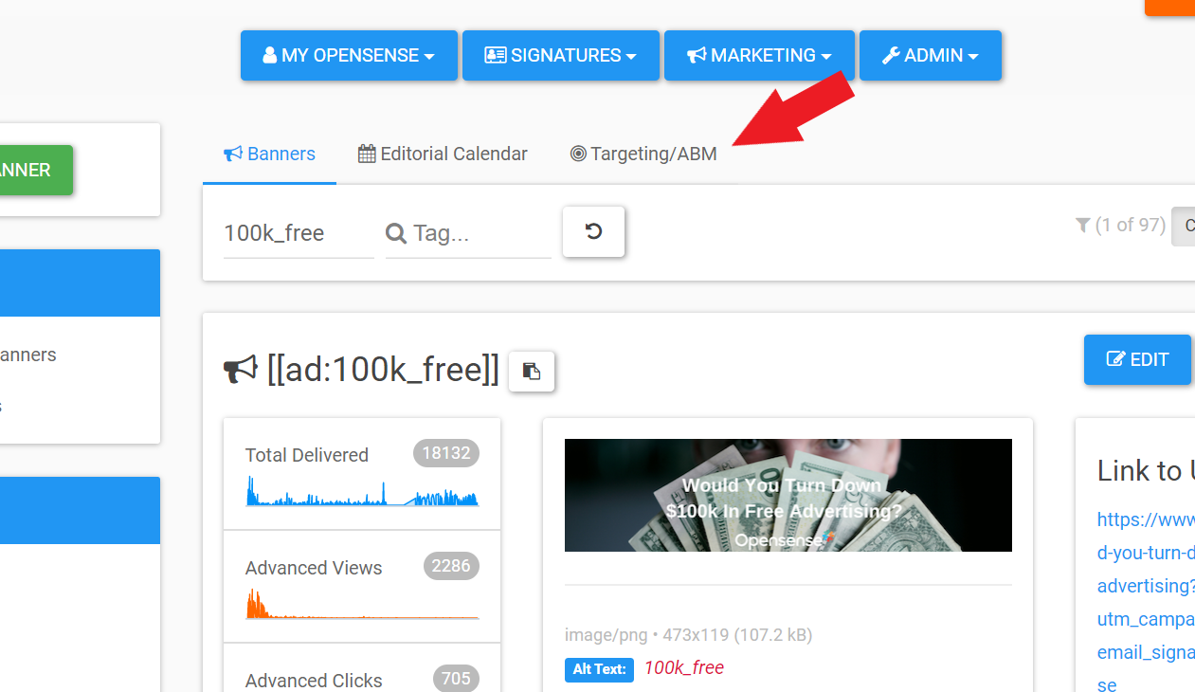Image resolution: width=1195 pixels, height=692 pixels.
Task: Click the 2286 Advanced Views count badge
Action: point(451,566)
